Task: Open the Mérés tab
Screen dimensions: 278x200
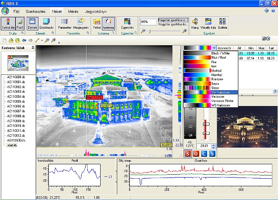Action: (x=73, y=12)
